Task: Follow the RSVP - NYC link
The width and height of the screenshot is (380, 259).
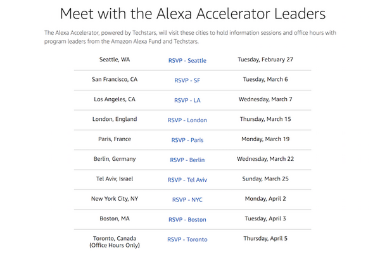Action: [187, 199]
